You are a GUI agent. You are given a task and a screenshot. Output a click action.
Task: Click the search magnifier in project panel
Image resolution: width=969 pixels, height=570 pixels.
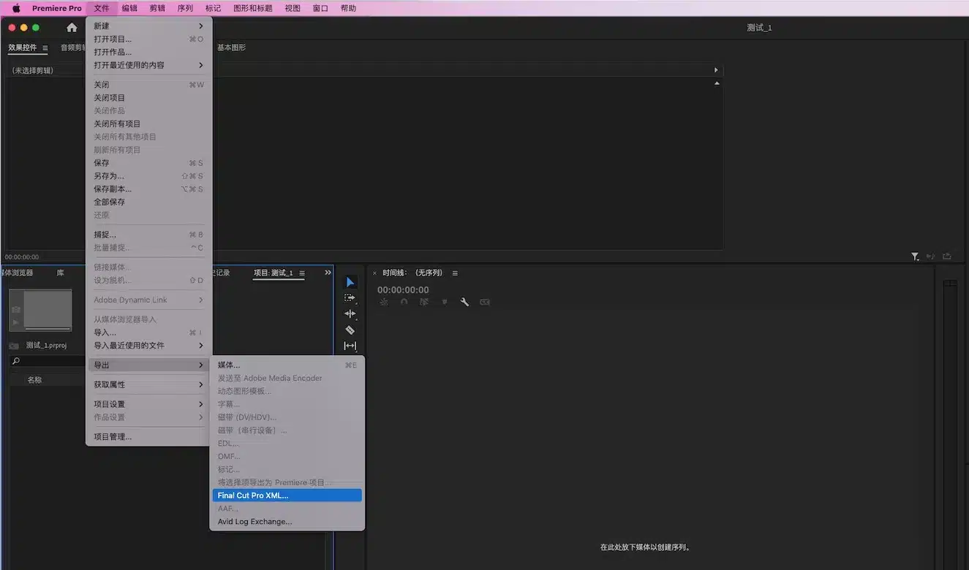[x=16, y=361]
